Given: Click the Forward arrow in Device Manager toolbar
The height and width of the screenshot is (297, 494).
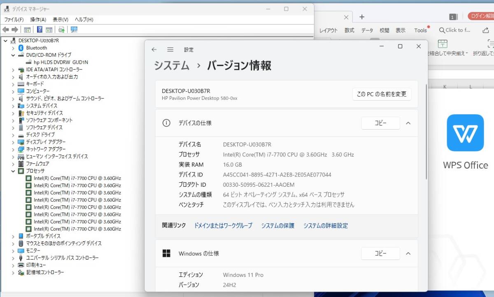Looking at the screenshot, I should tap(15, 30).
